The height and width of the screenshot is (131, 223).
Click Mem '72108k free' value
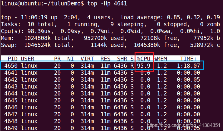(159, 38)
